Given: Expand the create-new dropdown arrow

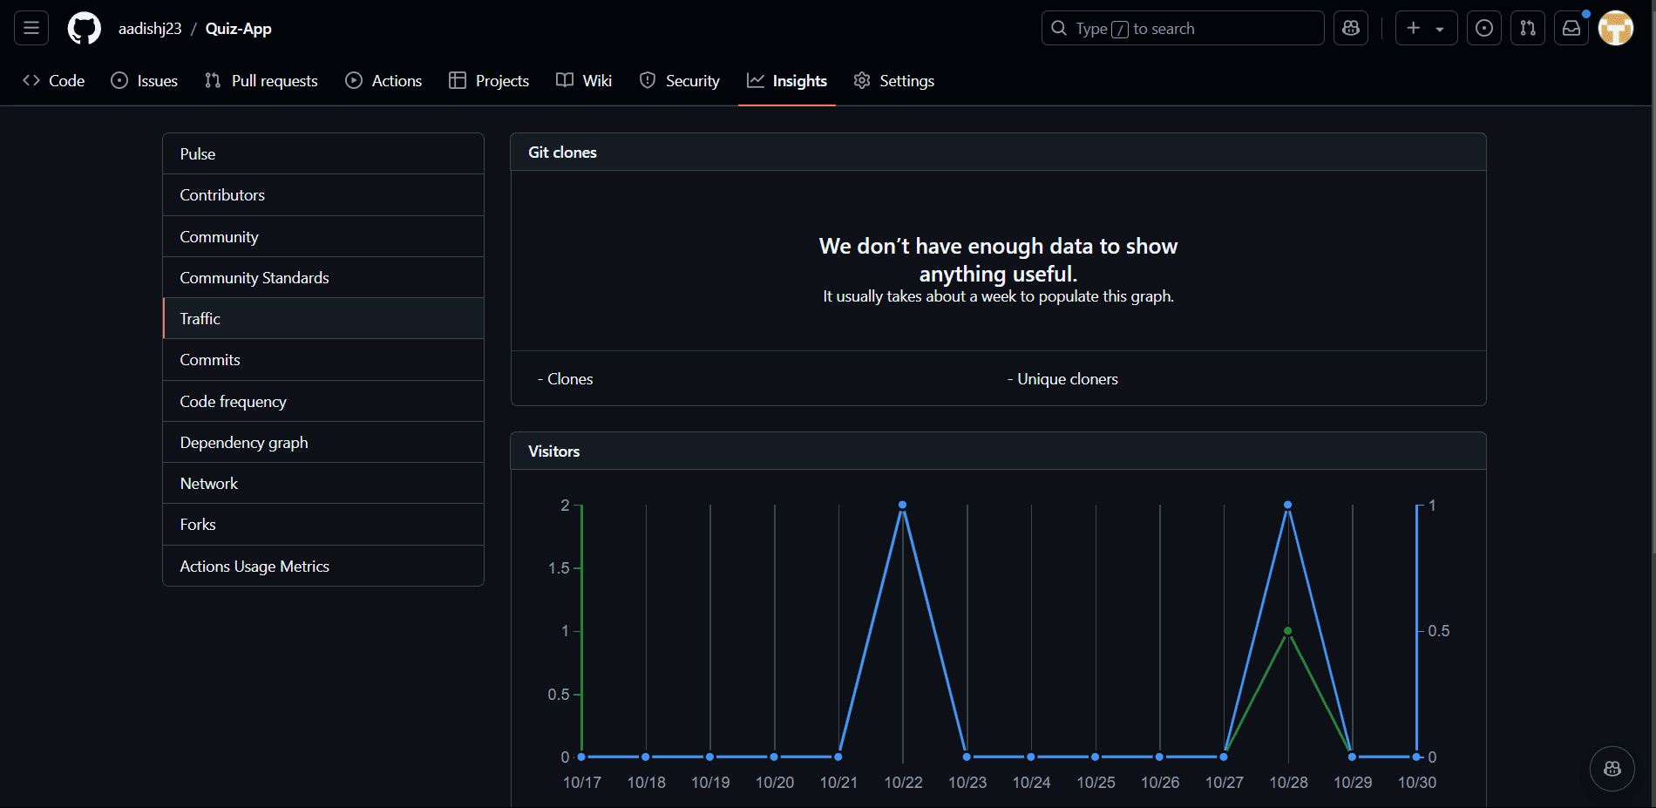Looking at the screenshot, I should pyautogui.click(x=1440, y=29).
